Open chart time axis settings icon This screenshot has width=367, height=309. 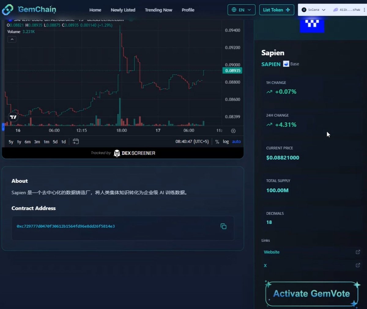coord(233,131)
